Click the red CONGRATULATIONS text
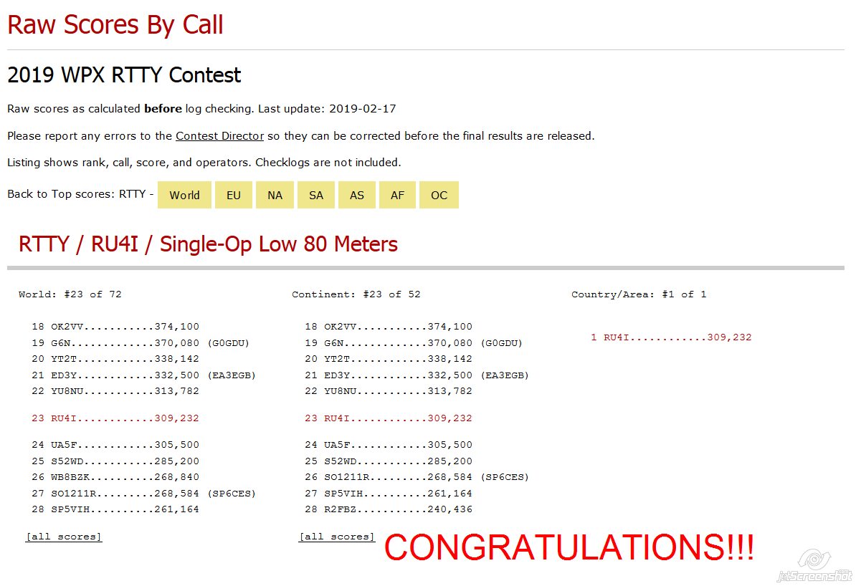This screenshot has height=586, width=856. pos(569,548)
